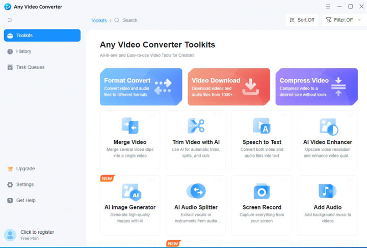Click the clock icon beside History
This screenshot has width=367, height=248.
pos(10,51)
